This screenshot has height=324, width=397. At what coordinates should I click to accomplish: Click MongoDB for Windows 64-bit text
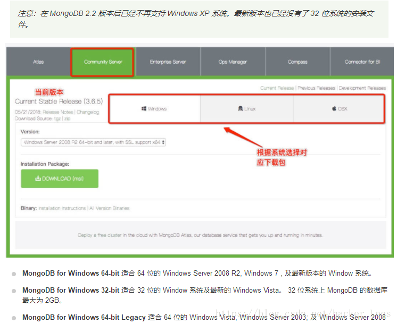pyautogui.click(x=71, y=273)
